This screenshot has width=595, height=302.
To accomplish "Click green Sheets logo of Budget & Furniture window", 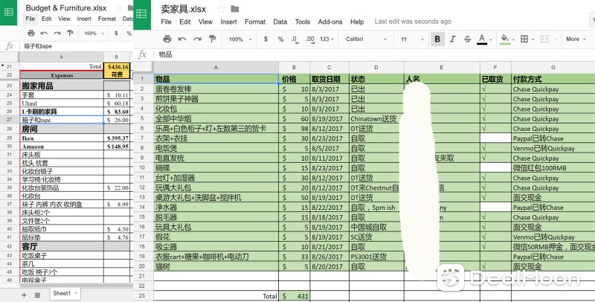I will pos(8,13).
